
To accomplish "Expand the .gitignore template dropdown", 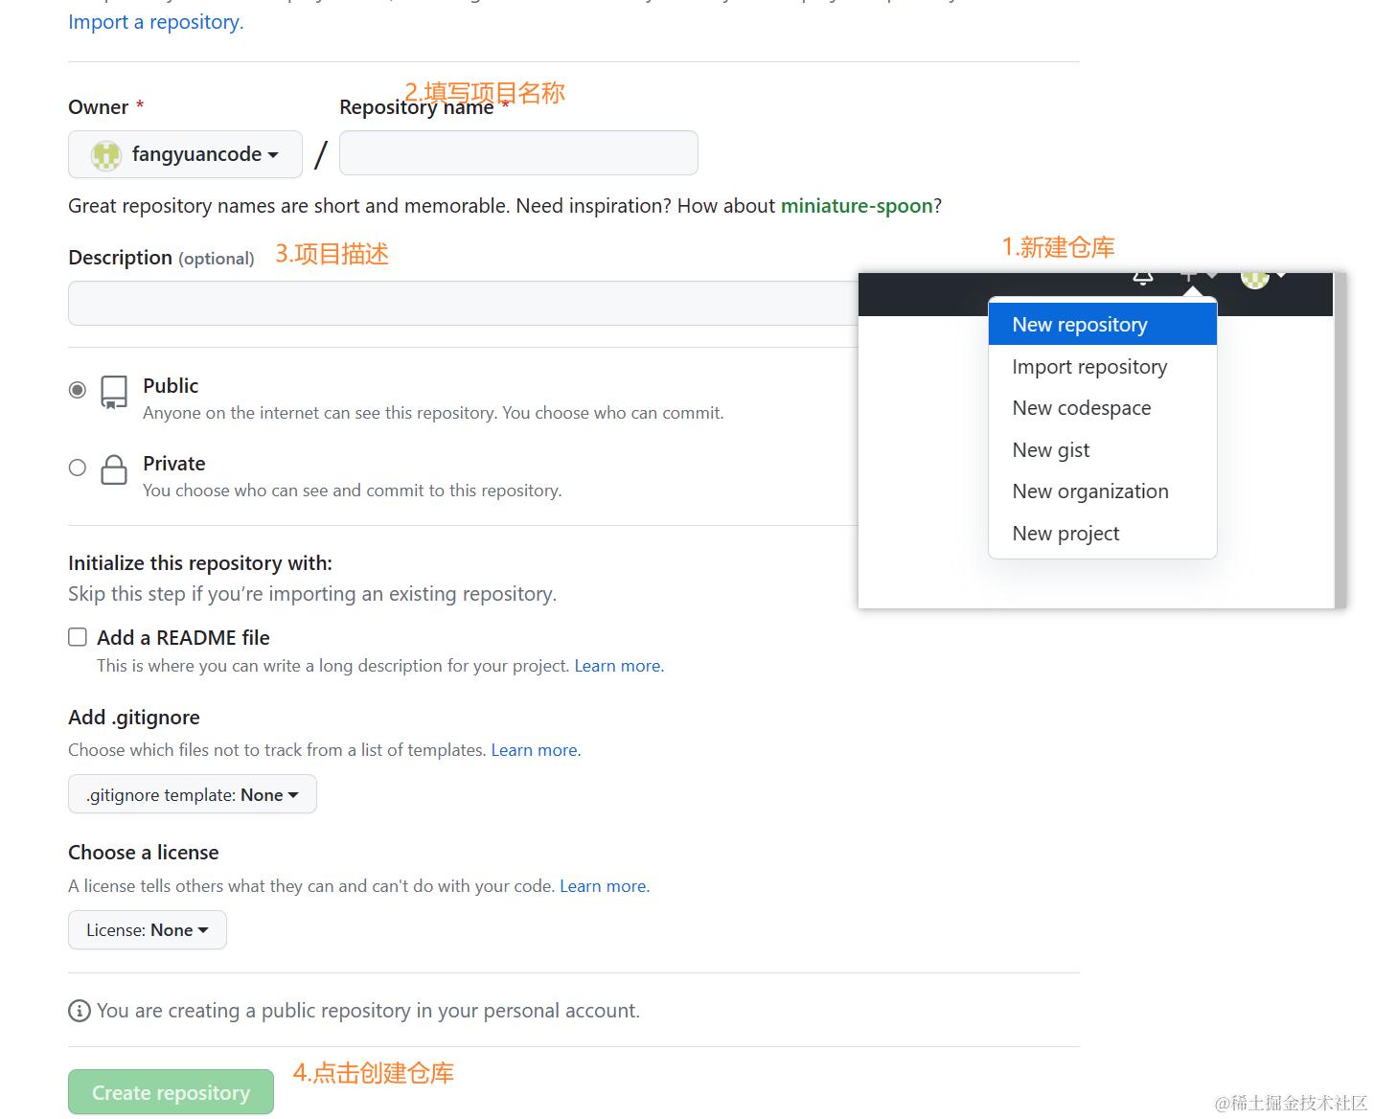I will click(192, 794).
